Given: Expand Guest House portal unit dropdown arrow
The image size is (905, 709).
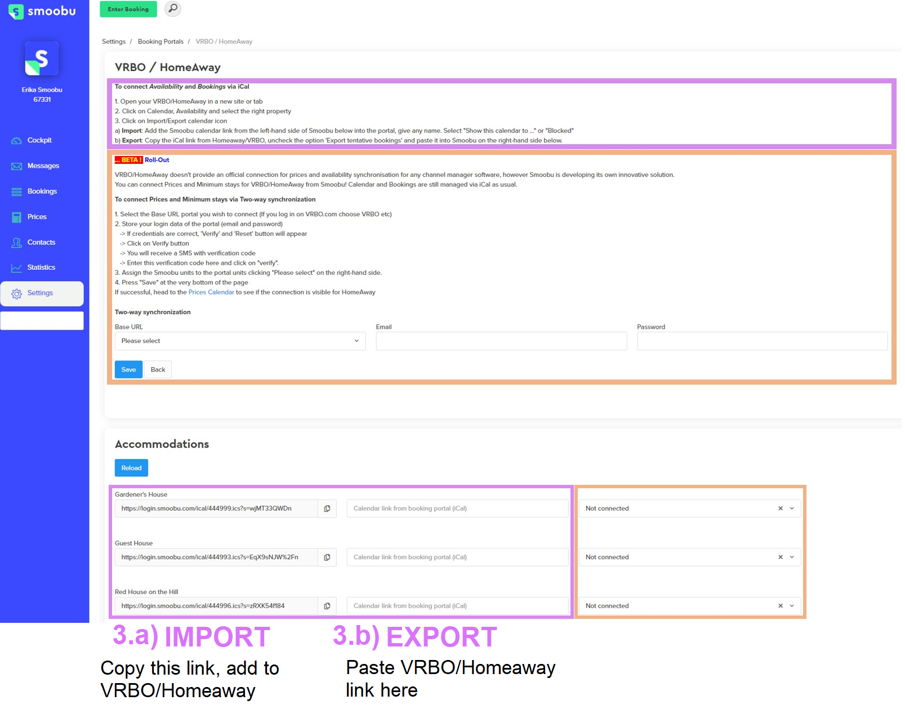Looking at the screenshot, I should coord(792,558).
